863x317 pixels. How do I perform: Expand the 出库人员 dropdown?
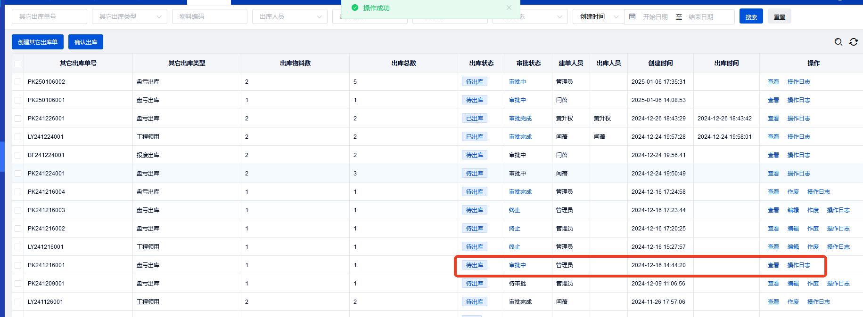(289, 16)
